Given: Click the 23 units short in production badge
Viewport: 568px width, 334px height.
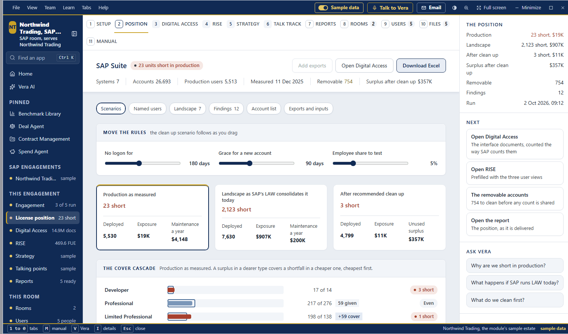Looking at the screenshot, I should (x=167, y=66).
